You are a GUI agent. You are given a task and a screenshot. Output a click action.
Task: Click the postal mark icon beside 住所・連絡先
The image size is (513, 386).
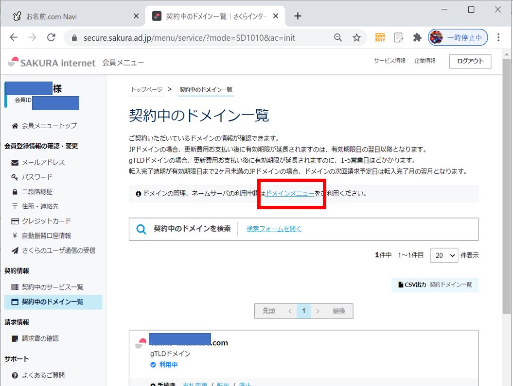(15, 206)
